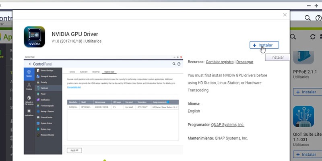
Task: Refresh the App Center list
Action: click(x=313, y=37)
